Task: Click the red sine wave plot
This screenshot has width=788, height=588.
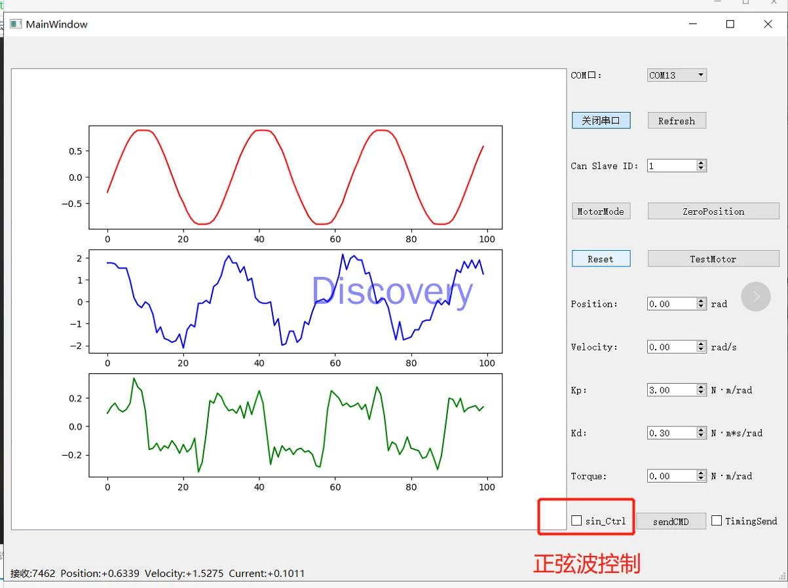Action: click(295, 177)
